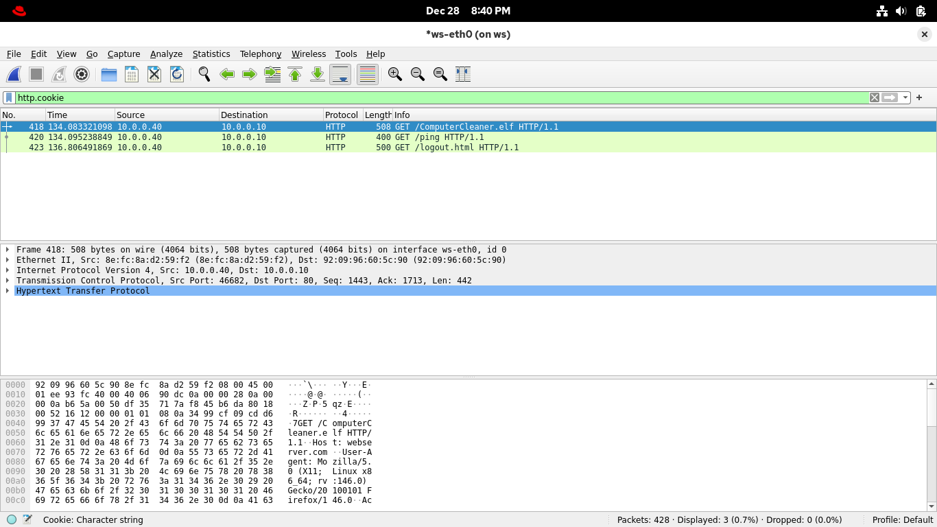Screen dimensions: 937x527
Task: Zoom in on packet text
Action: coord(395,74)
